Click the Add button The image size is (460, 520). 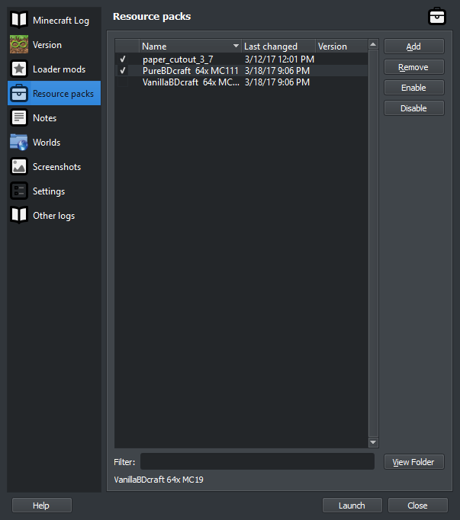click(414, 47)
